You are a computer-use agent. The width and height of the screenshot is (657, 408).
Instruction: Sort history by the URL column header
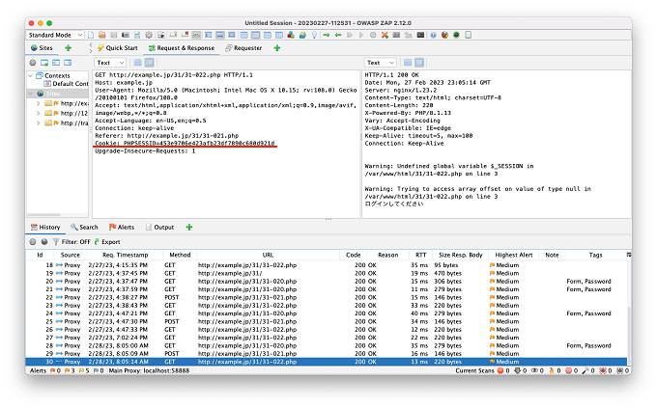268,255
